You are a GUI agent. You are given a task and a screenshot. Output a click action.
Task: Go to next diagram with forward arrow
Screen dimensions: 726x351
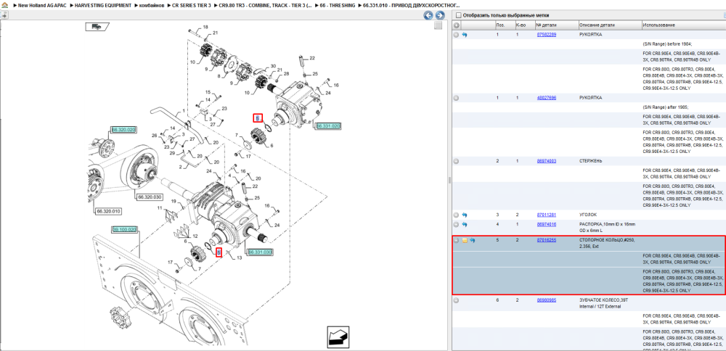[439, 15]
